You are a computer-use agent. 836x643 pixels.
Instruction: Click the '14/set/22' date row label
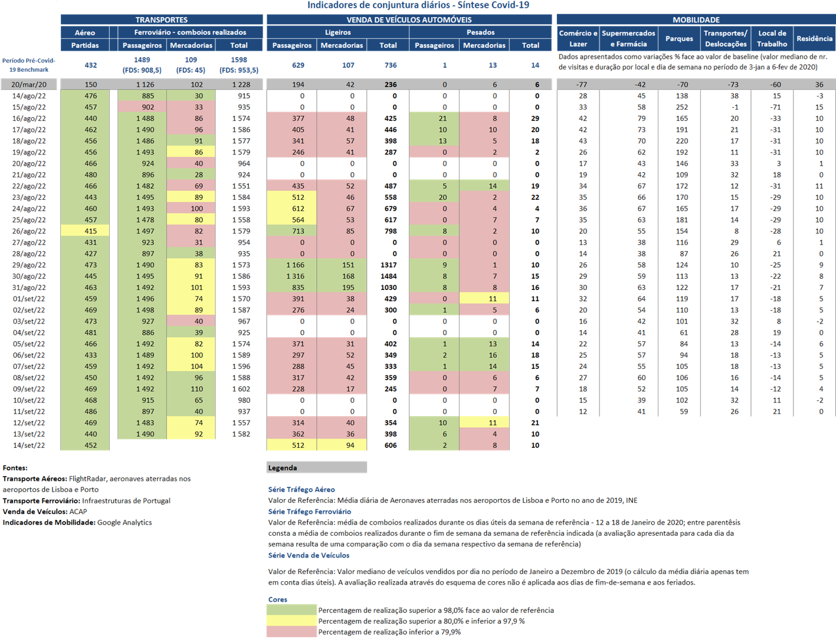pos(29,446)
